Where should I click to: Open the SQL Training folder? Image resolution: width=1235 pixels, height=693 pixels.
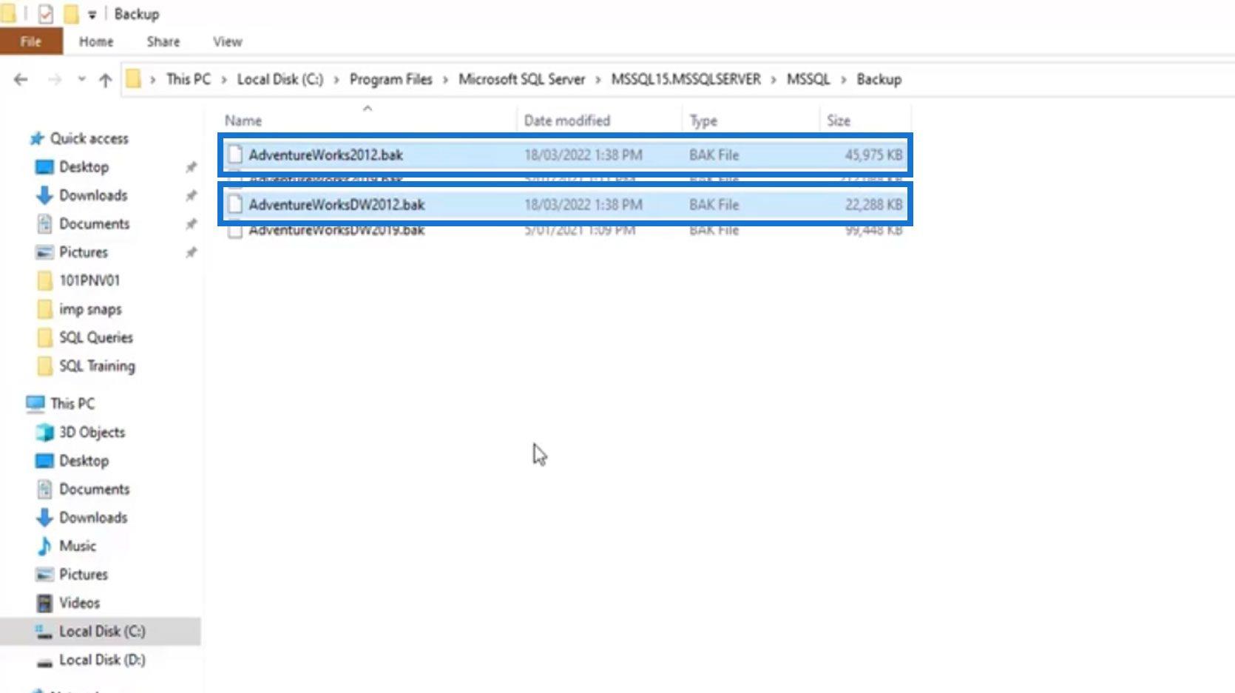click(97, 366)
